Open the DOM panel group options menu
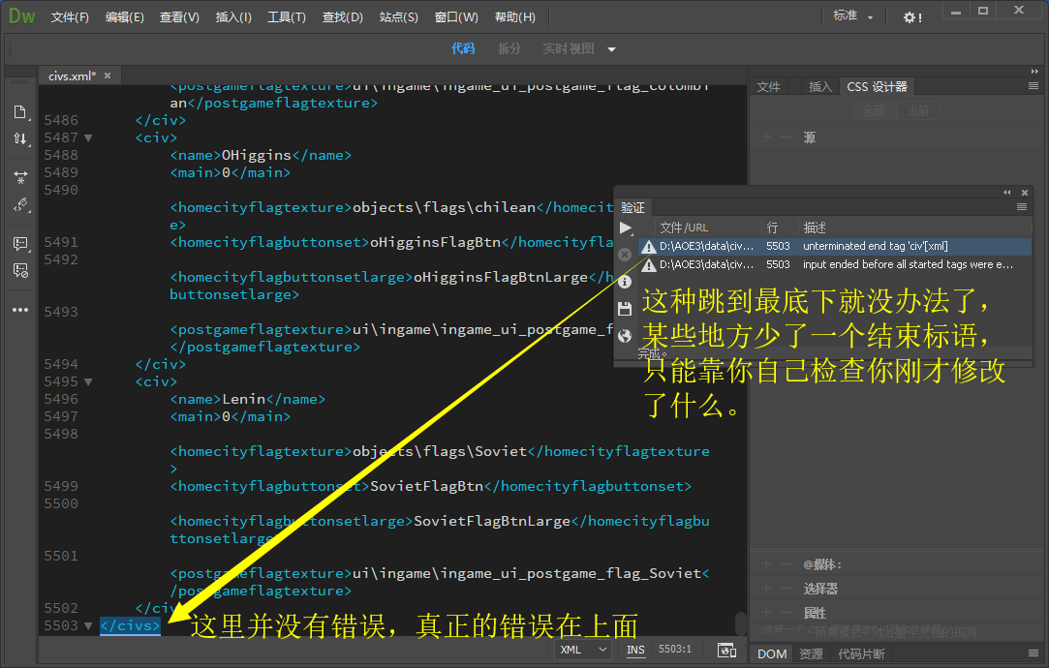 coord(1033,653)
